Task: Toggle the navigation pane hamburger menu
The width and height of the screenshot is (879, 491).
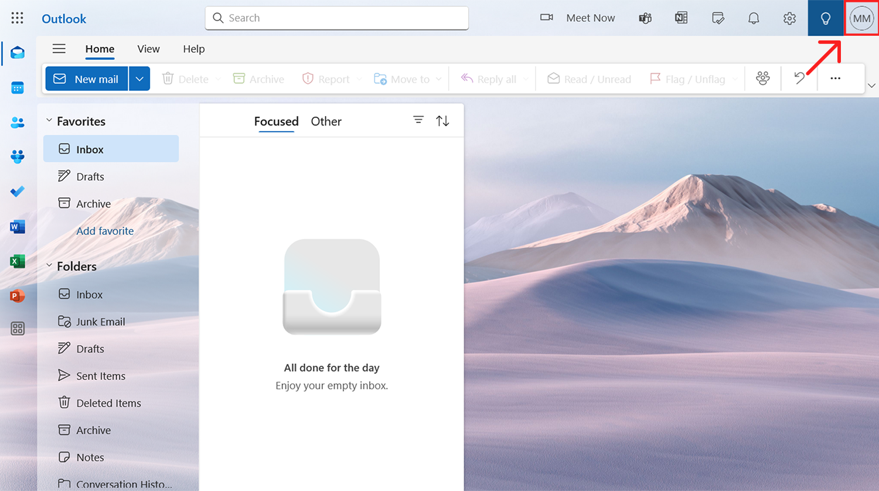Action: pyautogui.click(x=59, y=49)
